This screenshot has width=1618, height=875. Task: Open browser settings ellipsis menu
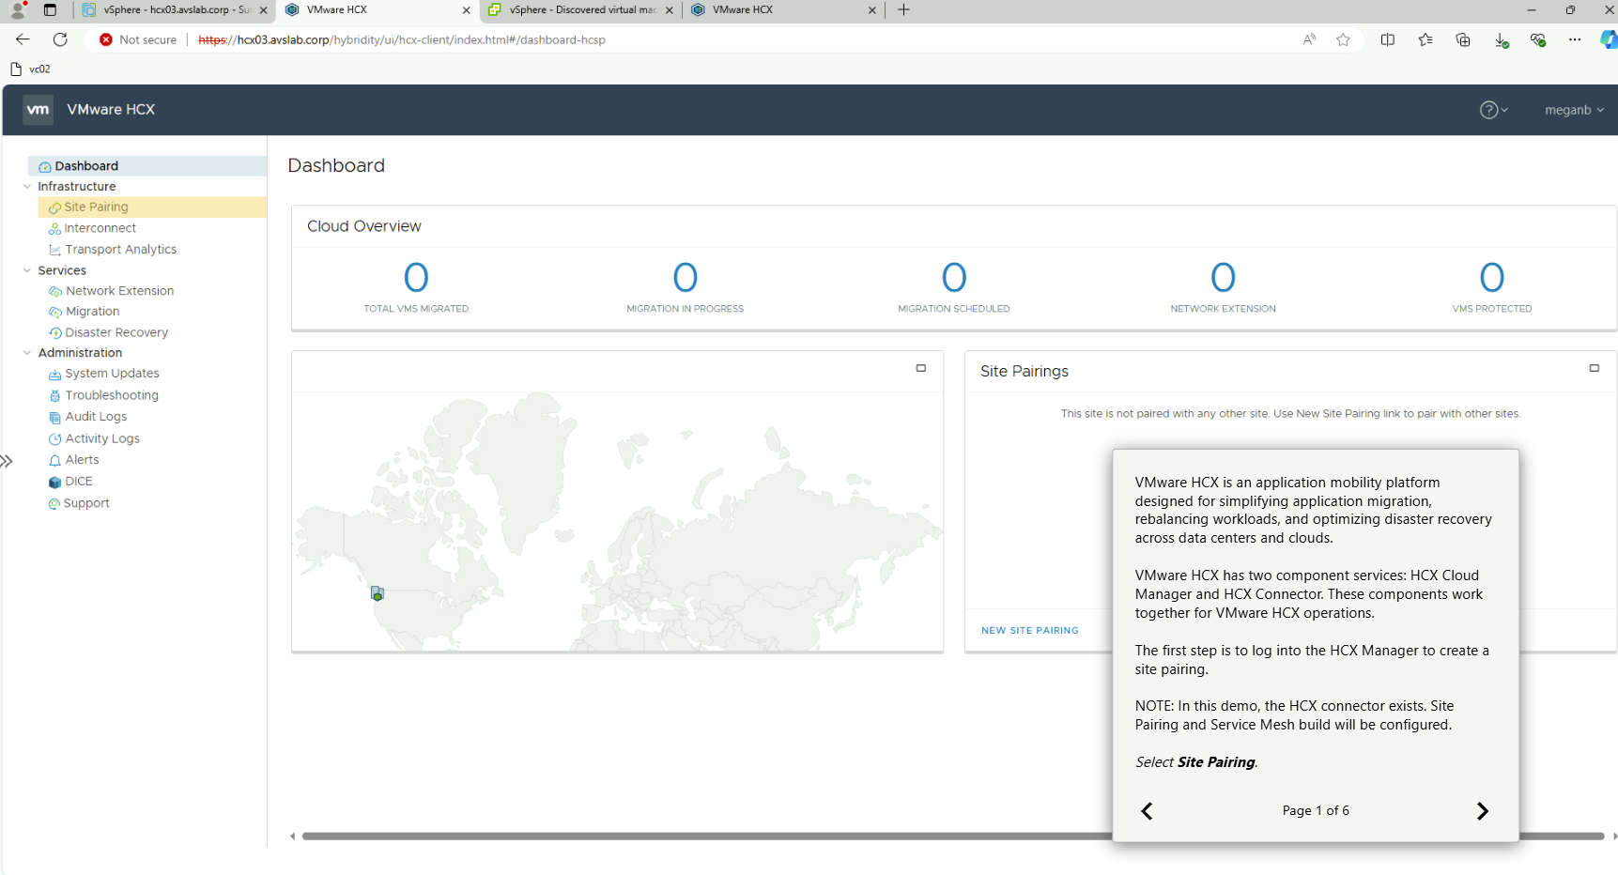(1575, 39)
